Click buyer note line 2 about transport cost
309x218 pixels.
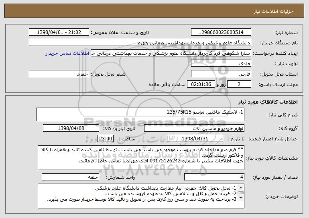click(171, 194)
